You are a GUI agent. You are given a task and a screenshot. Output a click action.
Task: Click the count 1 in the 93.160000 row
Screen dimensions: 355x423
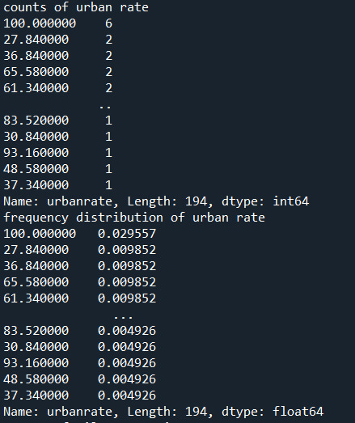pyautogui.click(x=108, y=153)
